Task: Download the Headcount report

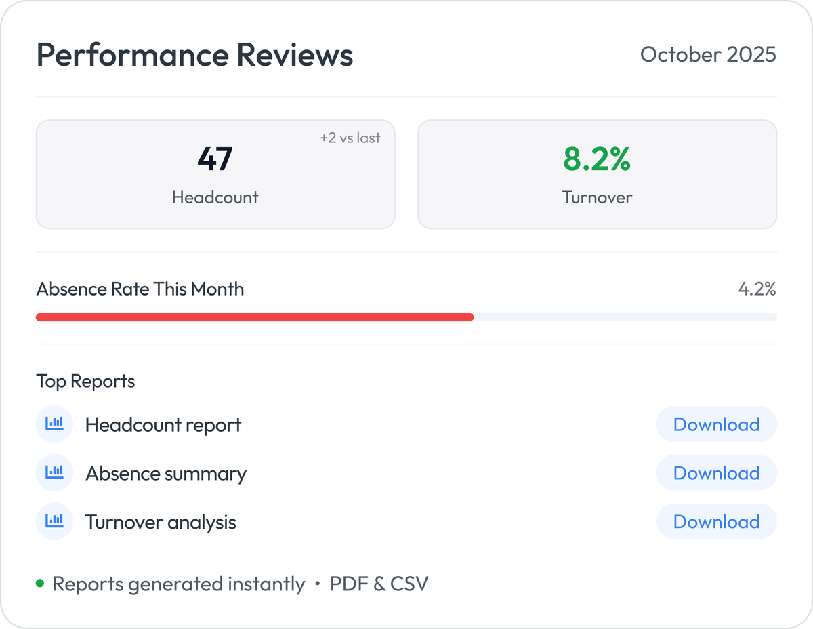Action: pyautogui.click(x=716, y=424)
